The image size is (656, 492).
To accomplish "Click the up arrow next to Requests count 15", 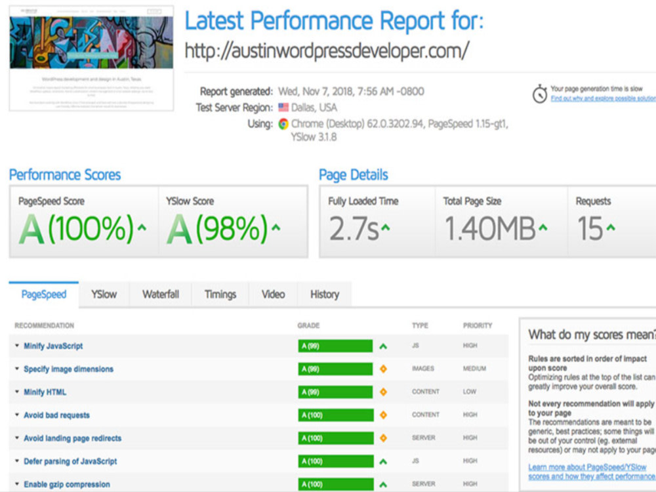I will 611,228.
